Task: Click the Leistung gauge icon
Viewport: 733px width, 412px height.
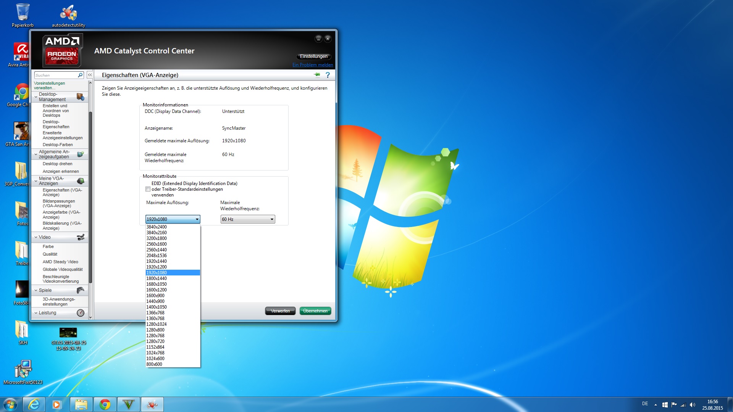Action: click(81, 313)
